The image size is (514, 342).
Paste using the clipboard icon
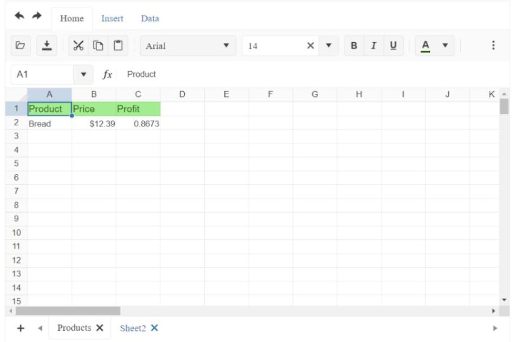(x=117, y=46)
